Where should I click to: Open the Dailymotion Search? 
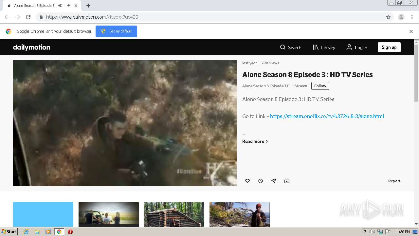point(291,48)
